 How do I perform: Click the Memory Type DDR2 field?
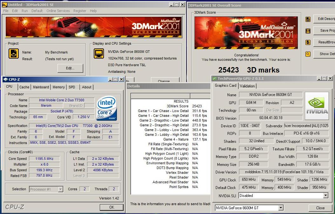click(253, 156)
